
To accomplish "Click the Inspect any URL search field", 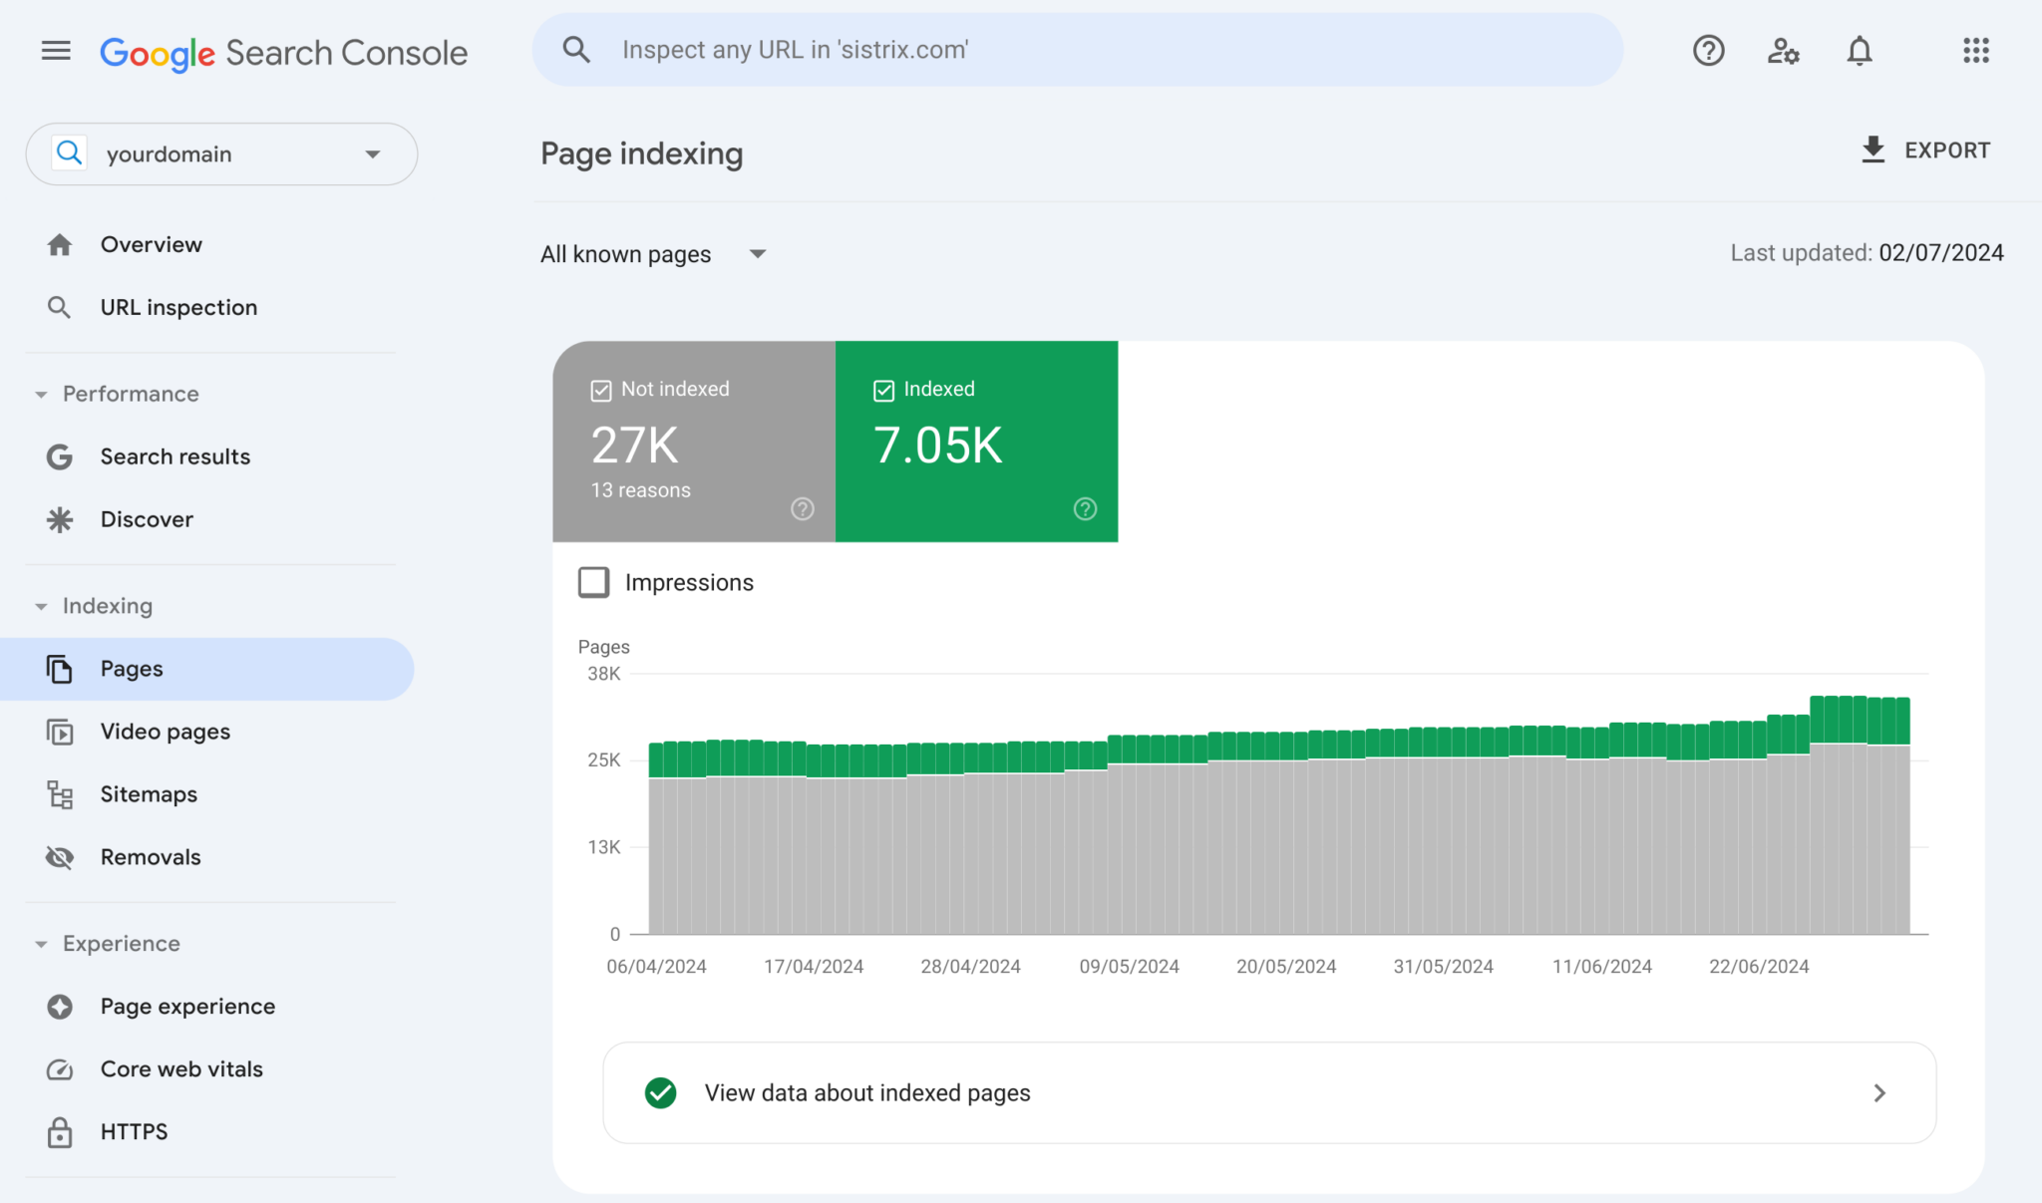I will point(1077,49).
